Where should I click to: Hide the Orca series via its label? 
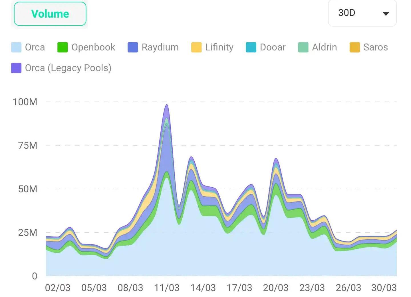click(35, 47)
